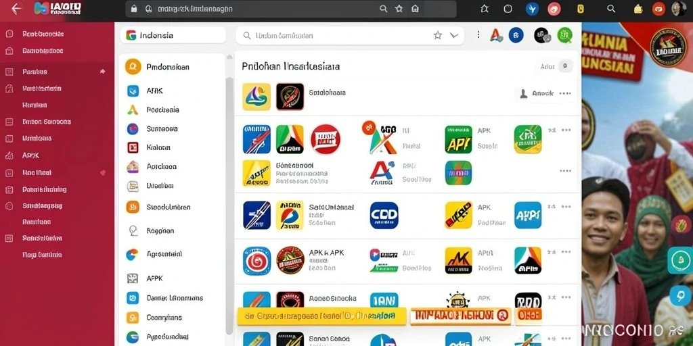Toggle the bookmark star in the browser address bar
Viewport: 693px width, 346px height.
[399, 9]
